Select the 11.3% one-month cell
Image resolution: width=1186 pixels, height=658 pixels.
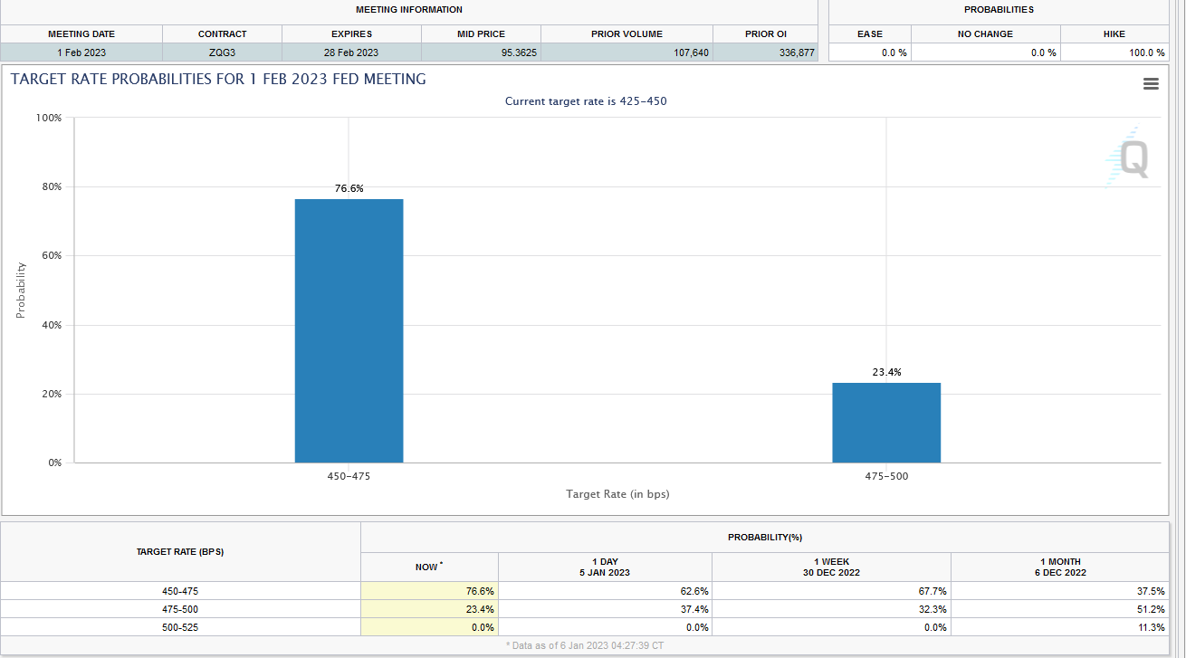1059,627
